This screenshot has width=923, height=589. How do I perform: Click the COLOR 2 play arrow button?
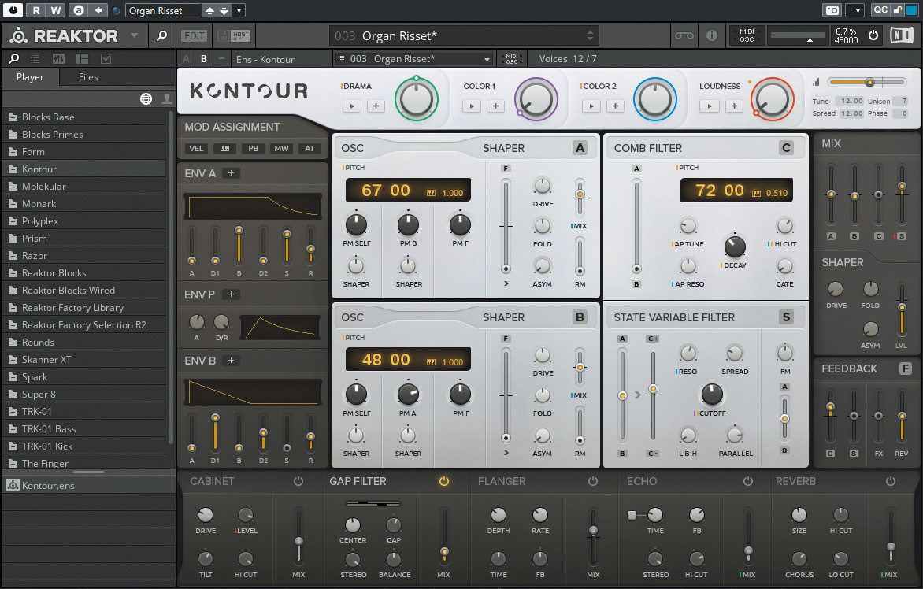point(591,106)
